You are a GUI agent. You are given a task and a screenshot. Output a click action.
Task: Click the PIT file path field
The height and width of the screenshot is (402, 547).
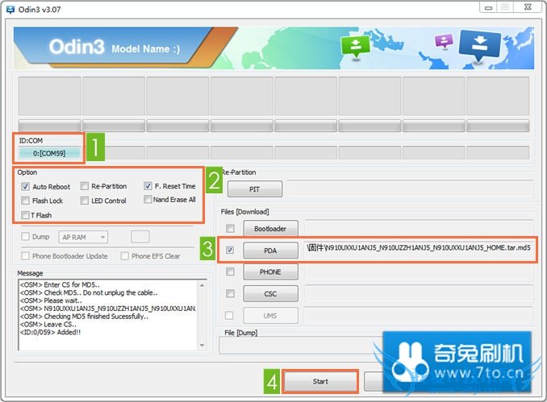(x=410, y=189)
